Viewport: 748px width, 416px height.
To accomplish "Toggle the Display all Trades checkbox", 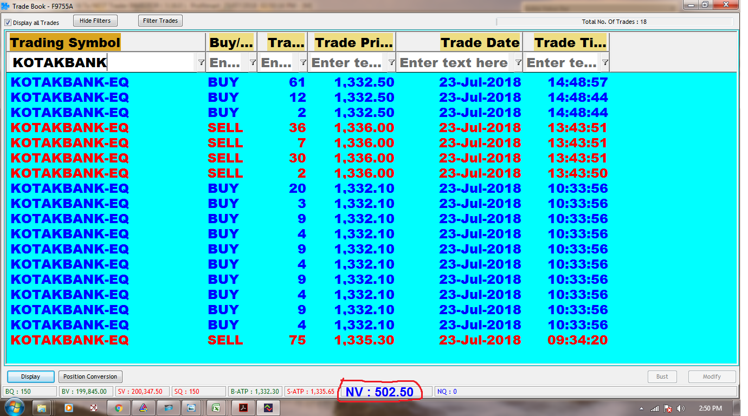I will click(x=8, y=23).
